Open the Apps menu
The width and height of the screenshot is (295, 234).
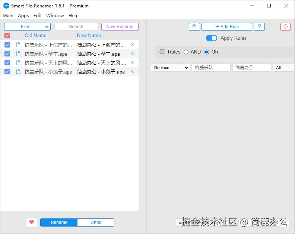pos(23,15)
